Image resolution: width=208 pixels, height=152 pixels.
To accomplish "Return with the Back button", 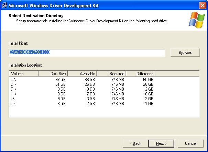I will tap(135, 143).
